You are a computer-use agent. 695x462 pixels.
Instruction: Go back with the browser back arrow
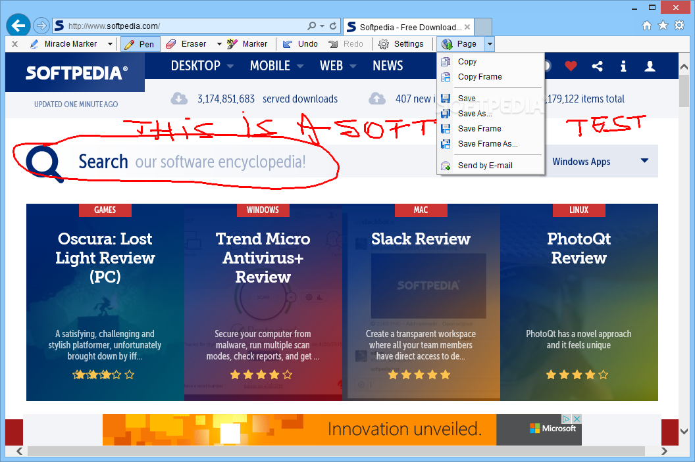[x=18, y=26]
